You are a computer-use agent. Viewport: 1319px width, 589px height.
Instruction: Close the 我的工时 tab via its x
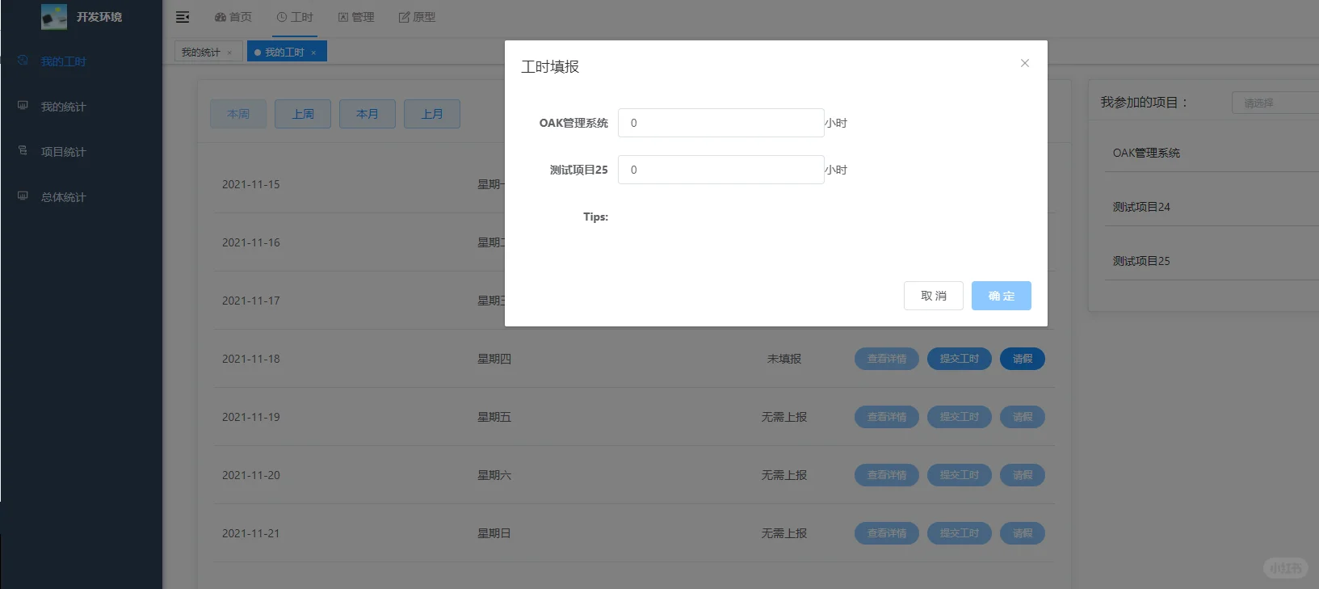point(313,53)
